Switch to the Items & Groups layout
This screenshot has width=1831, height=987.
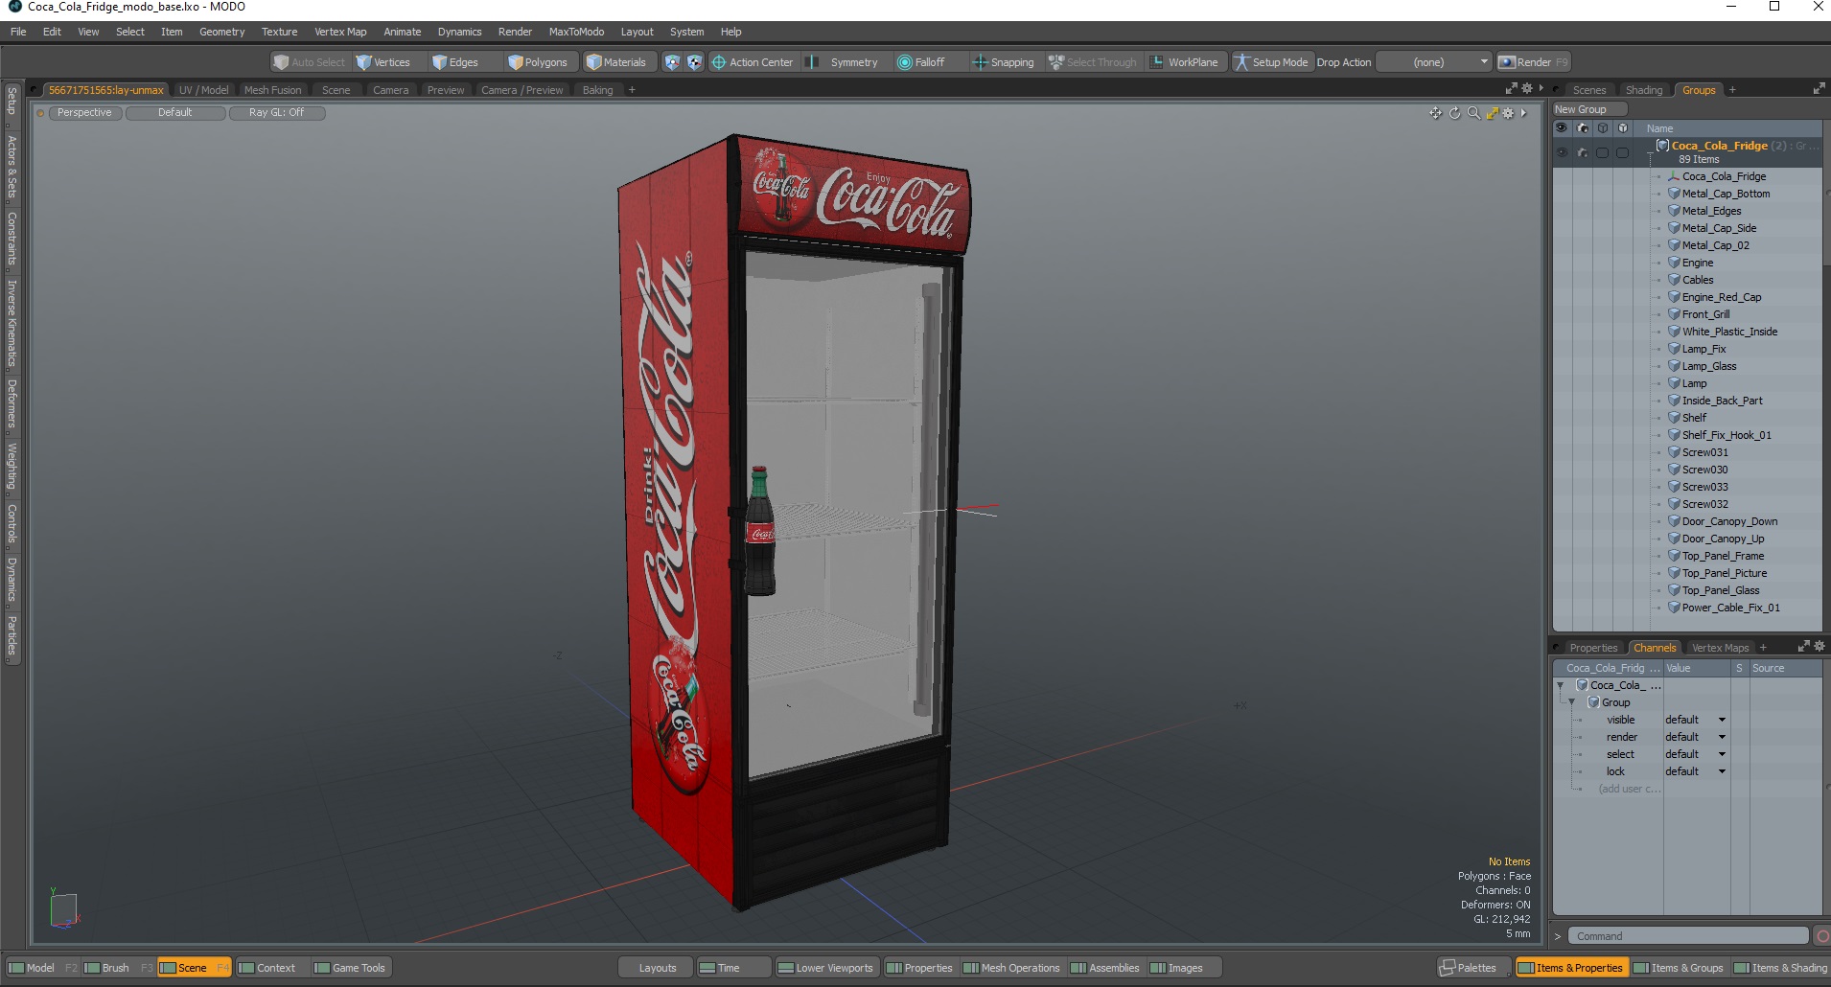pyautogui.click(x=1678, y=968)
